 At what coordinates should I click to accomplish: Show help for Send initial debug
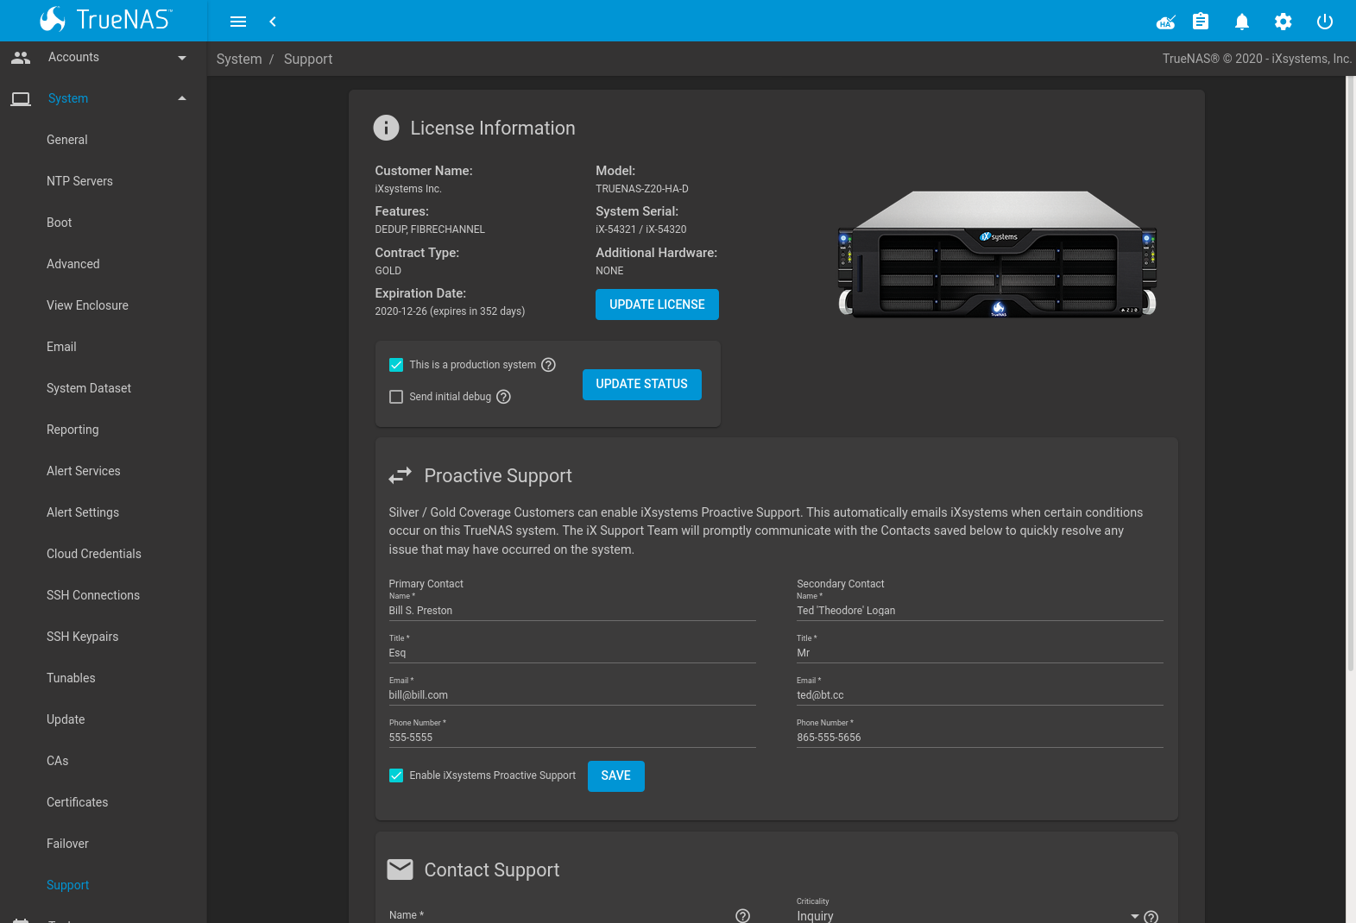pos(503,397)
